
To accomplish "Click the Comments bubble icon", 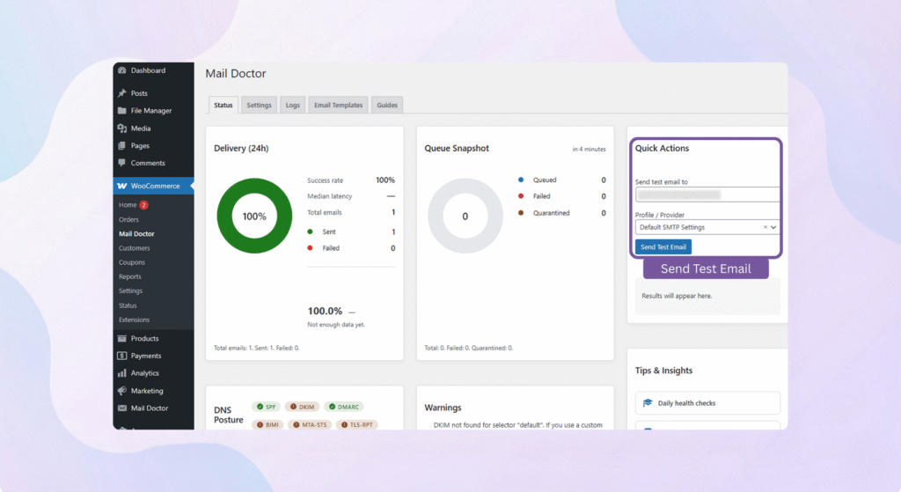I will tap(122, 163).
